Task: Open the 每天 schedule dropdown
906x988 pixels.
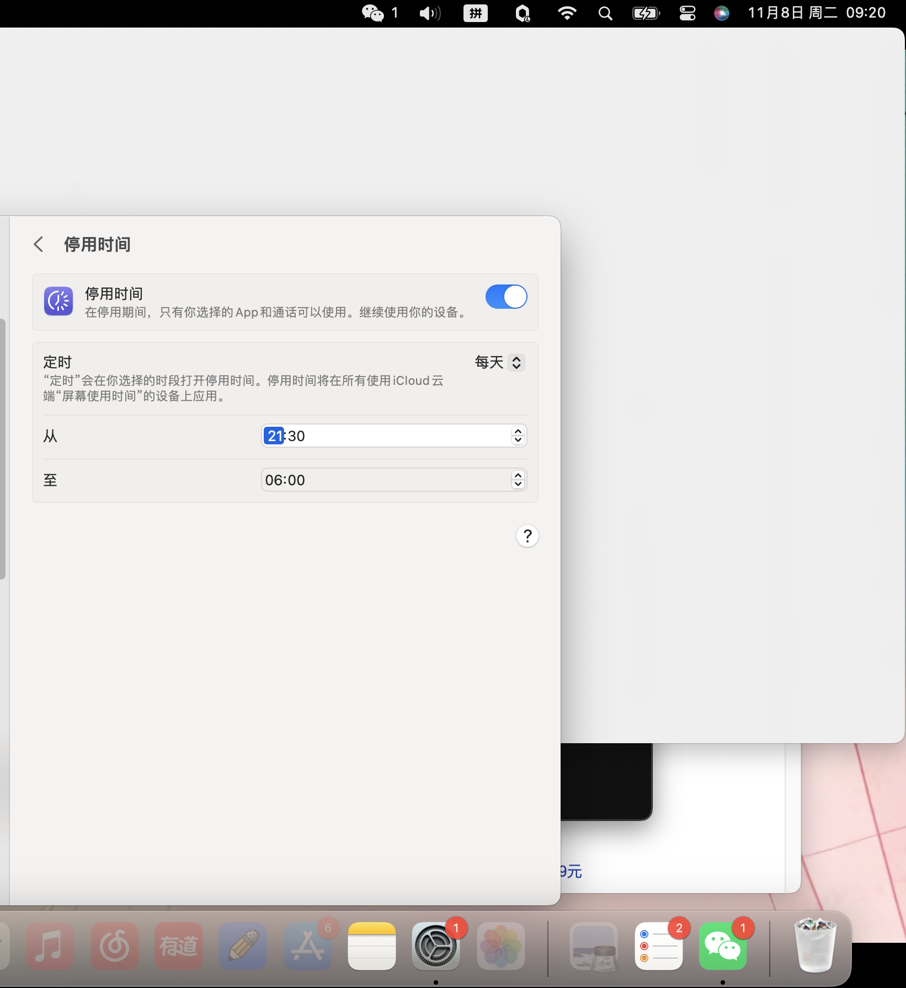Action: (x=499, y=362)
